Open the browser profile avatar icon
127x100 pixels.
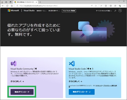2,2
